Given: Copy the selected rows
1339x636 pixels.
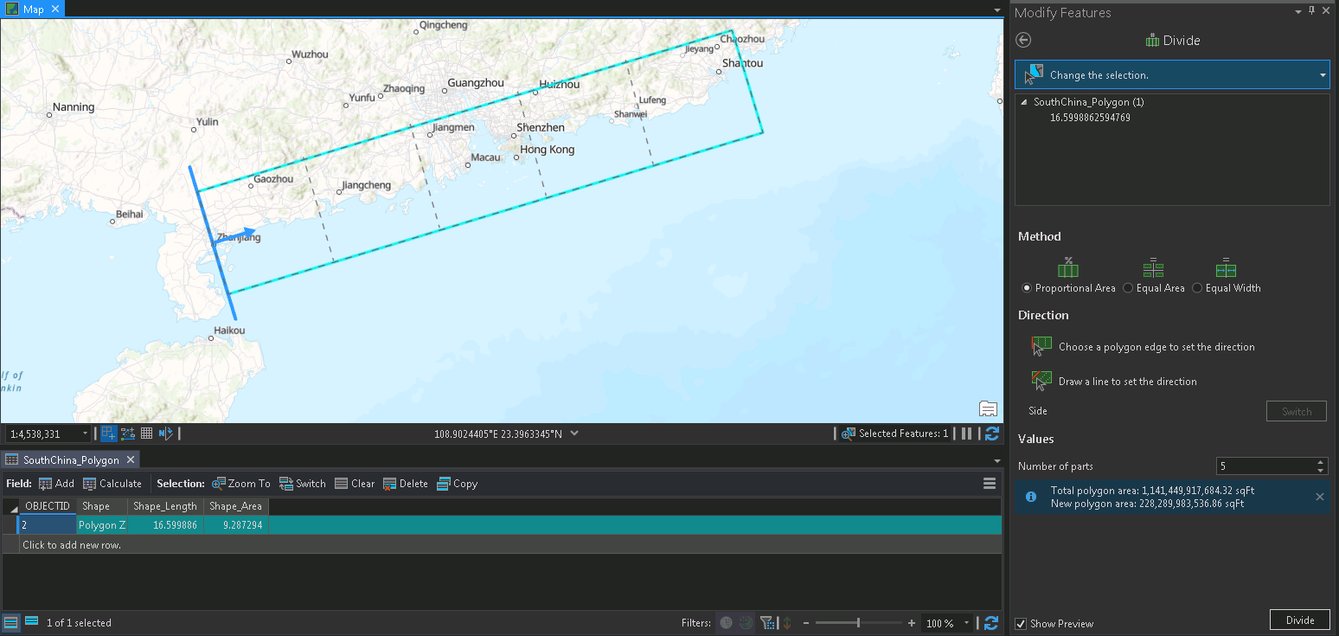Looking at the screenshot, I should pyautogui.click(x=458, y=484).
